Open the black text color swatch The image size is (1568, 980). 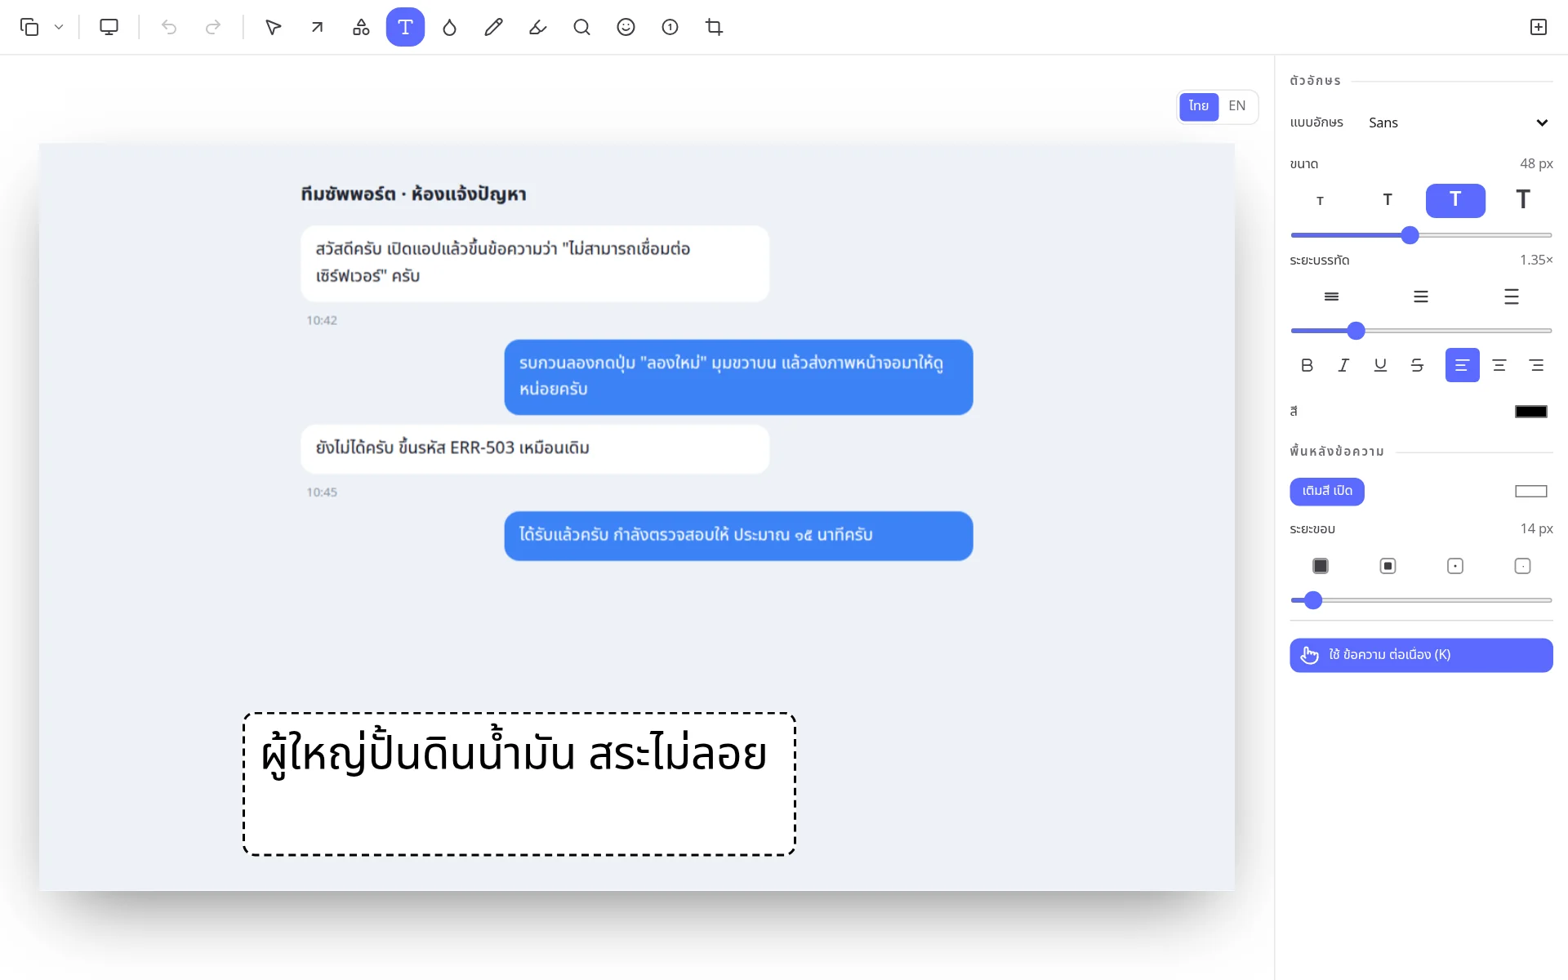point(1531,412)
